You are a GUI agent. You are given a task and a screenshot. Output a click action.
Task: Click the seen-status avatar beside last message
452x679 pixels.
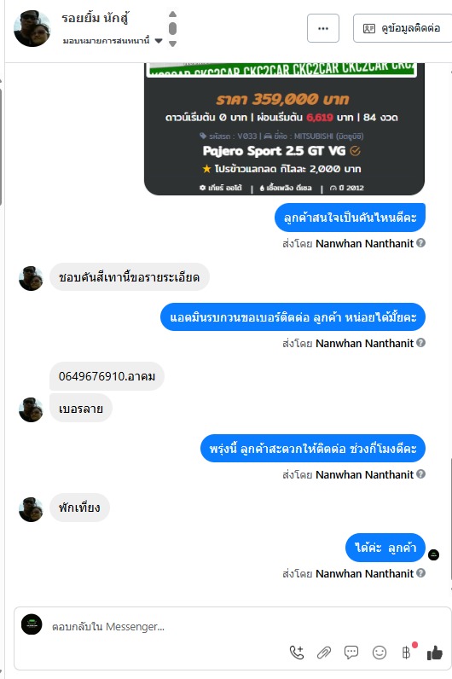point(433,554)
